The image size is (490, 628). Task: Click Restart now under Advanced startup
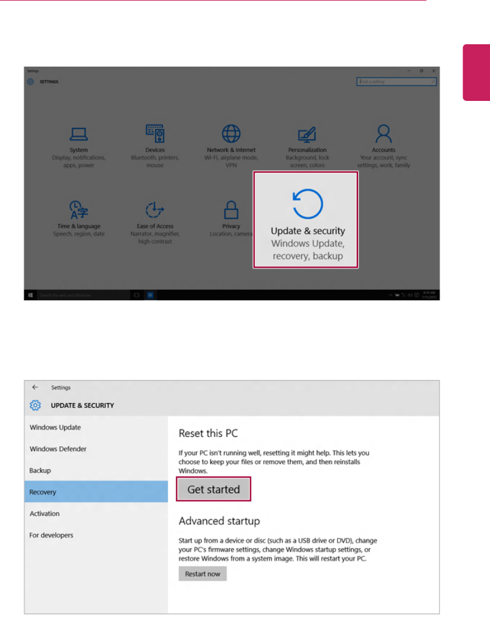[202, 574]
